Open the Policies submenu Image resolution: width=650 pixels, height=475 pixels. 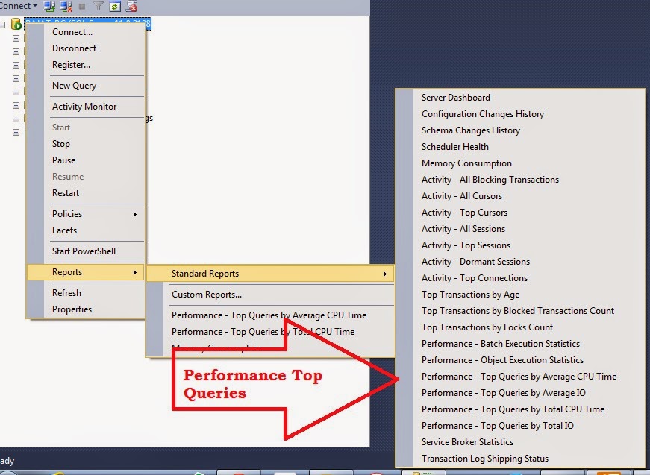point(86,214)
